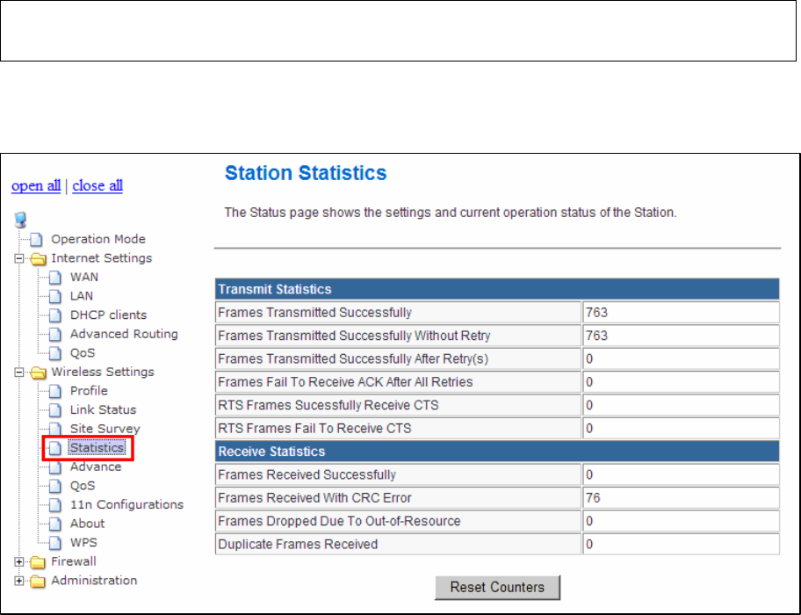Open the Site Survey page

(x=105, y=429)
